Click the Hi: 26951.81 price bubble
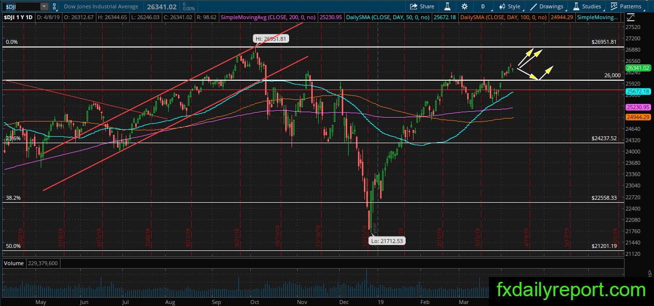654x306 pixels. point(270,39)
